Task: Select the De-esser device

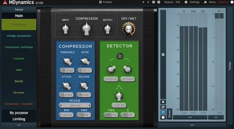Action: coord(19,93)
